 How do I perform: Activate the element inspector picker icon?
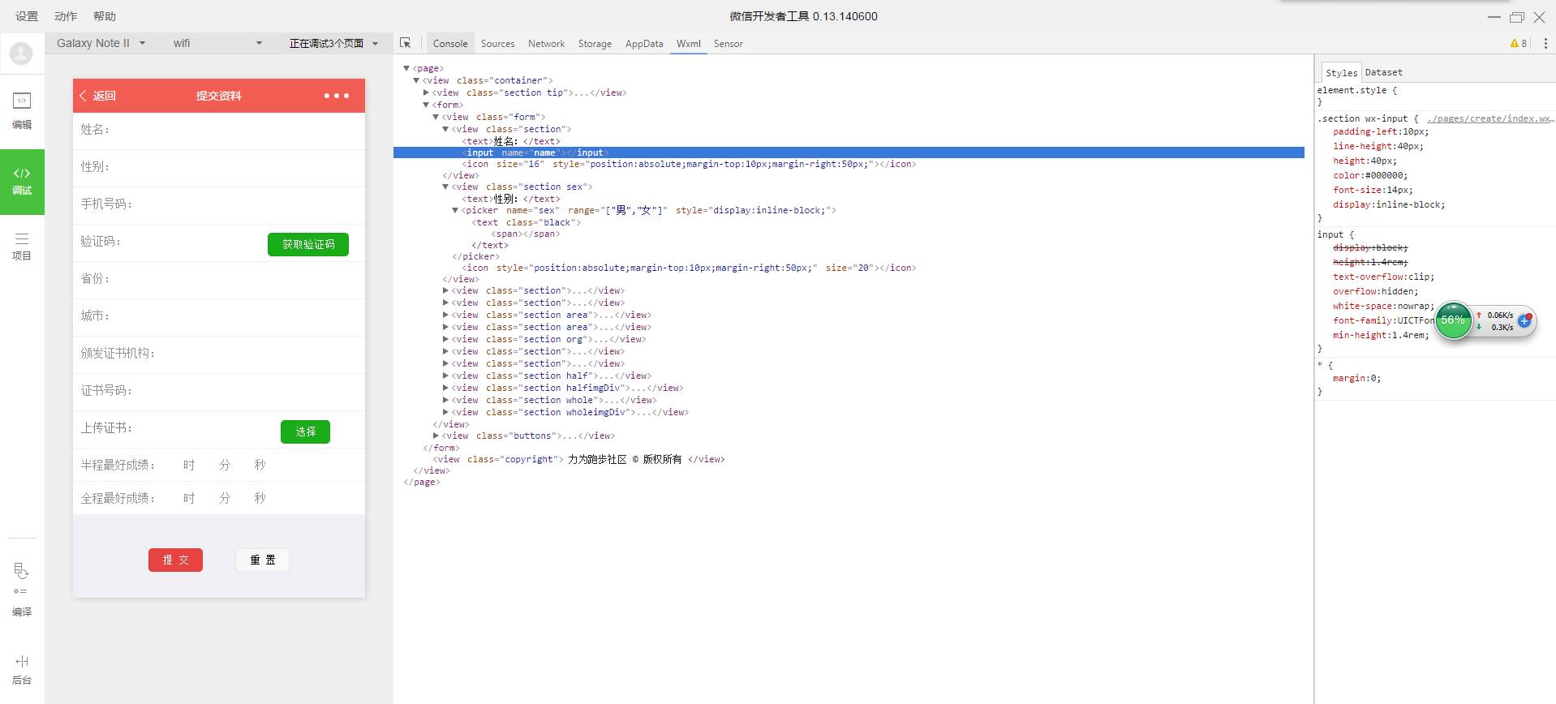tap(406, 43)
